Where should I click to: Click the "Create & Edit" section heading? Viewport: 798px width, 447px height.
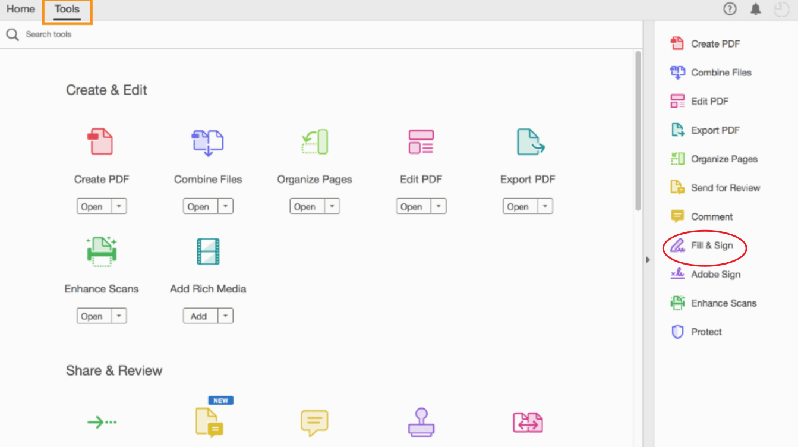[106, 90]
